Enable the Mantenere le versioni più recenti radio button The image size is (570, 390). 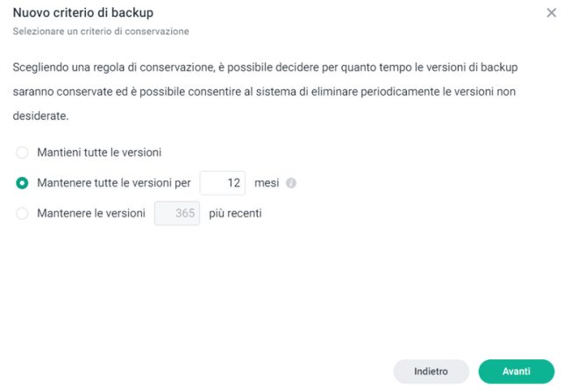(x=23, y=213)
